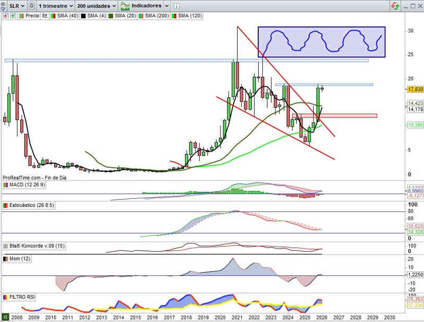Expand the '1 trimestre' timeframe dropdown
Screen dimensions: 424x322
coord(56,6)
